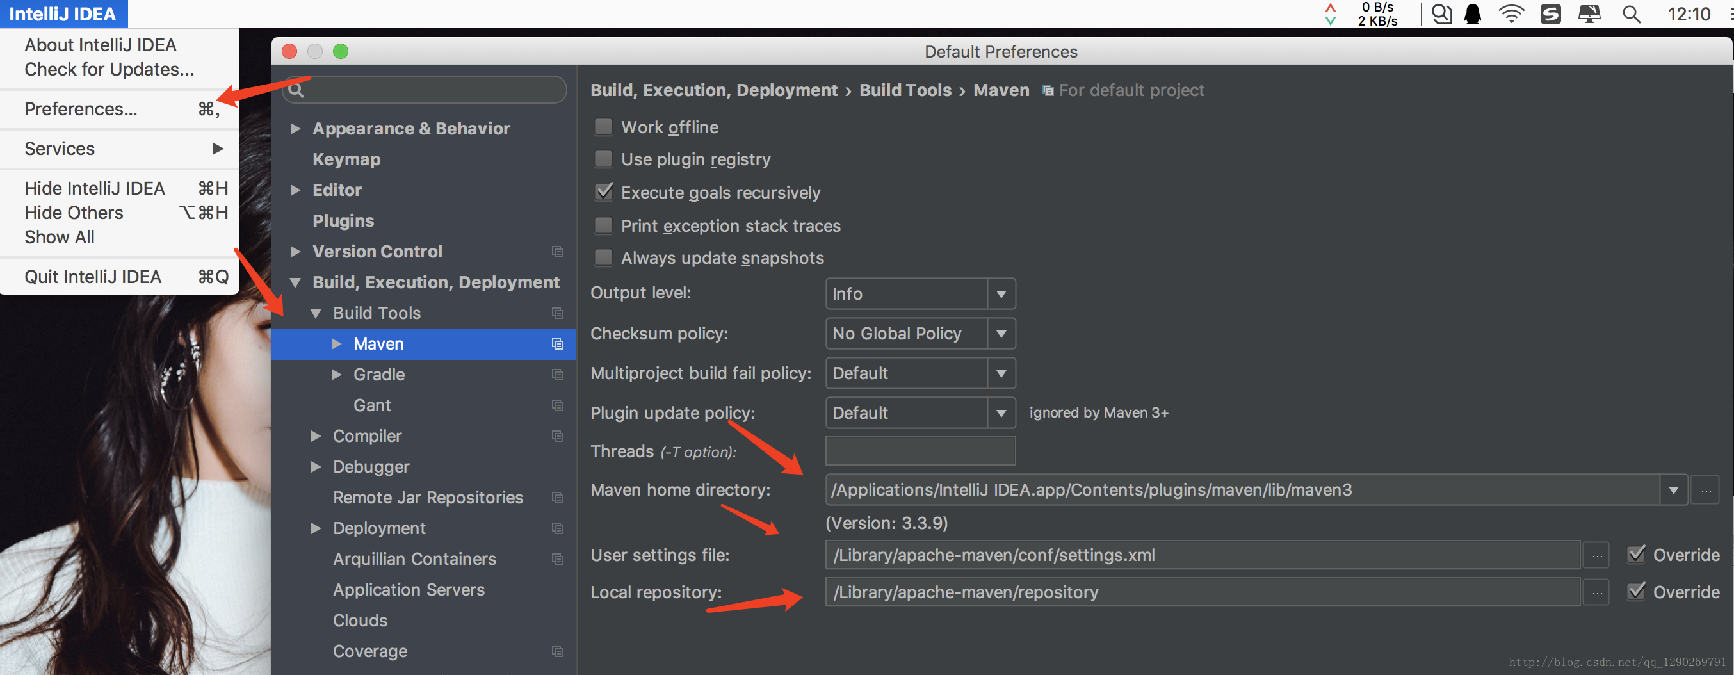Viewport: 1734px width, 675px height.
Task: Click project-level icon next to Deployment
Action: click(557, 528)
